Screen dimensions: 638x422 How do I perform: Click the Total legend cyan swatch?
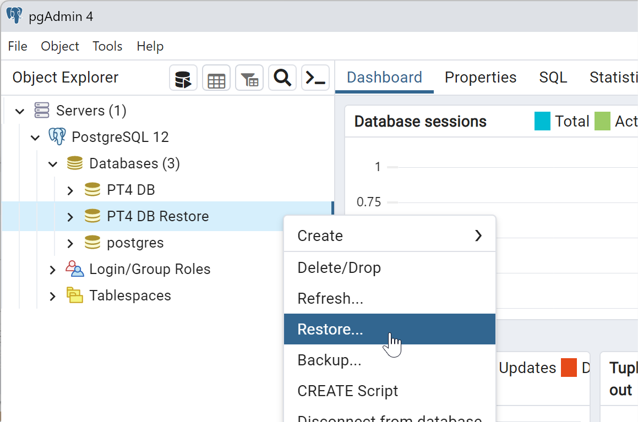(x=542, y=121)
